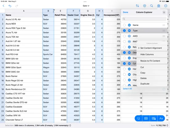Select column I header
This screenshot has height=128, width=170.
(x=112, y=11)
